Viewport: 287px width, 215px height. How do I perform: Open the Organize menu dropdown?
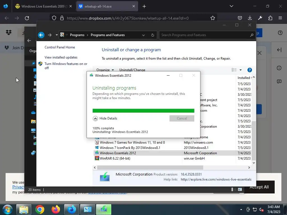(105, 70)
